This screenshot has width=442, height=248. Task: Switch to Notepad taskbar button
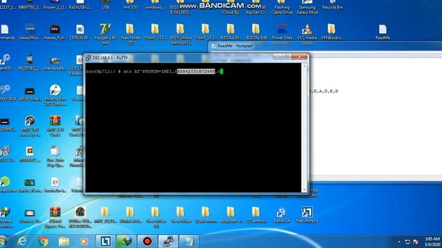click(x=189, y=241)
